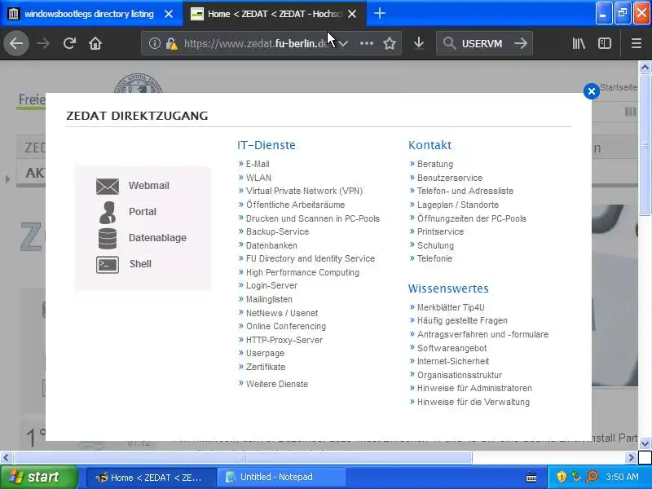Click the Datenablage database icon
The image size is (652, 489).
pos(108,238)
